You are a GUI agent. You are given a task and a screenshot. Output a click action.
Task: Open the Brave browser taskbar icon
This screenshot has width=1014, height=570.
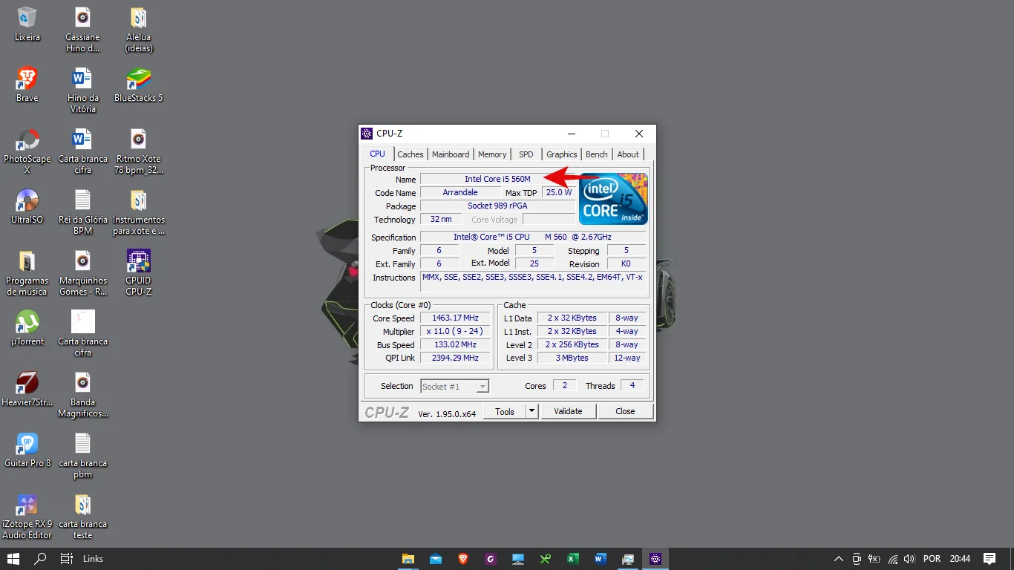point(463,559)
